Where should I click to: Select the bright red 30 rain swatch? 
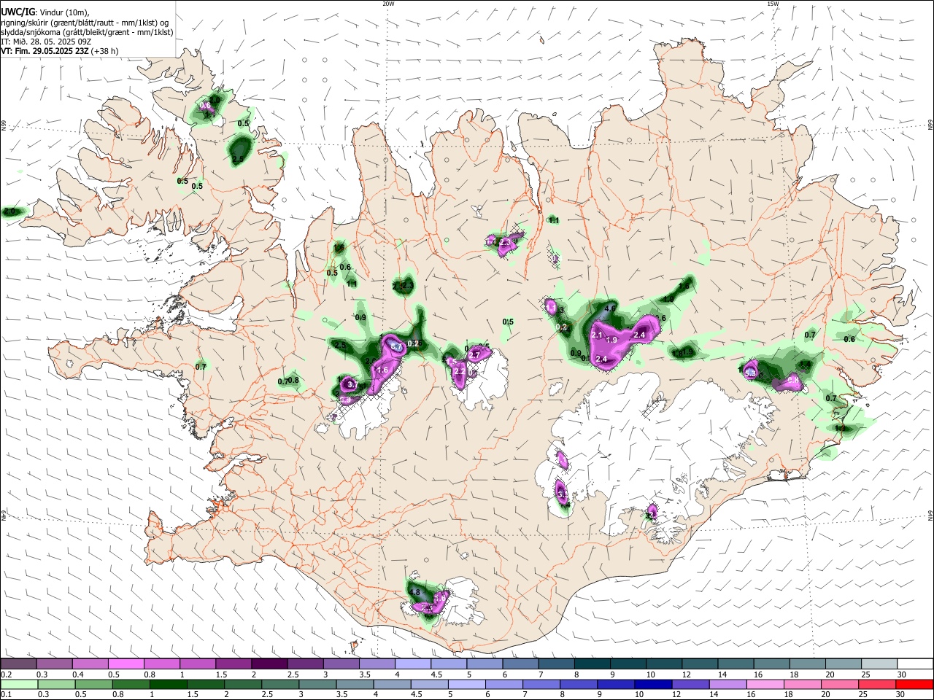click(915, 684)
